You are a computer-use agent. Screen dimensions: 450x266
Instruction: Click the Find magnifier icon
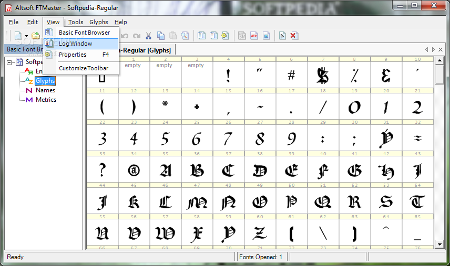(x=185, y=36)
